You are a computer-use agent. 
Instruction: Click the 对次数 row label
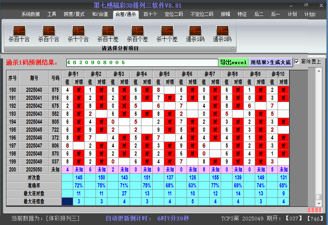click(34, 178)
